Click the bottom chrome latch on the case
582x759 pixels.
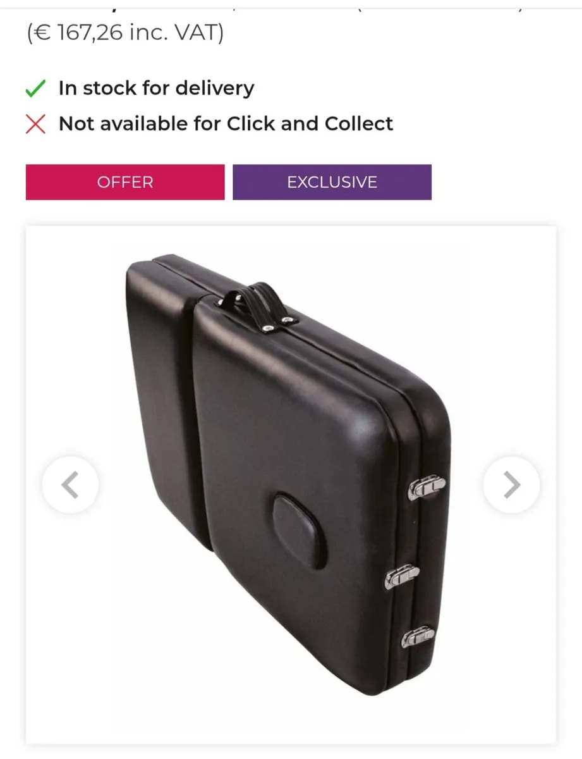pyautogui.click(x=418, y=636)
